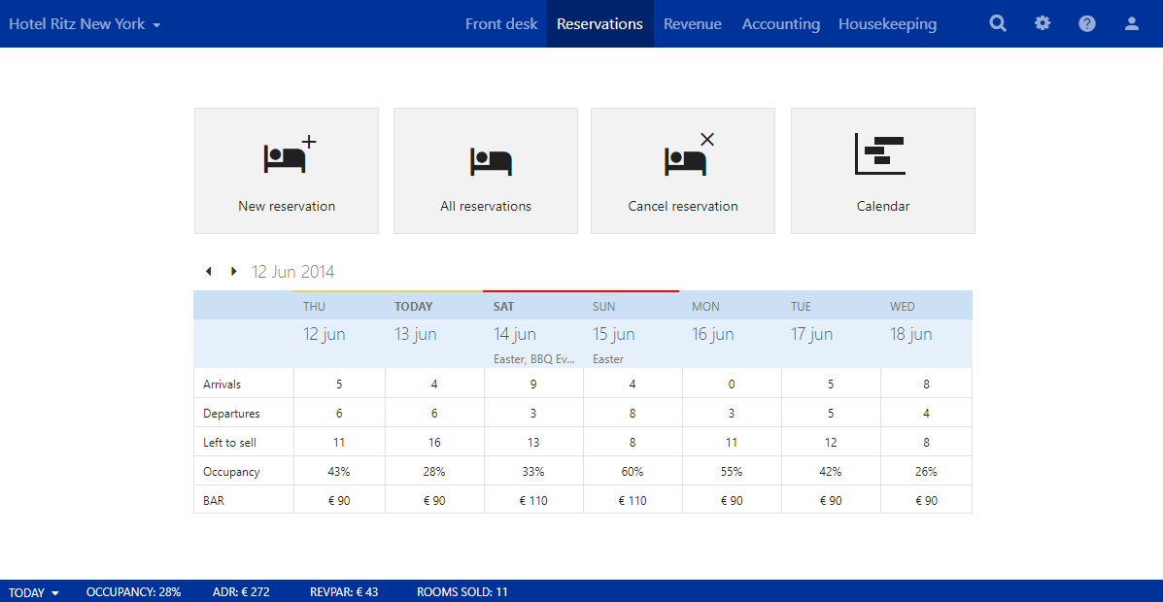Advance to next week with right arrow
This screenshot has width=1163, height=602.
point(233,272)
